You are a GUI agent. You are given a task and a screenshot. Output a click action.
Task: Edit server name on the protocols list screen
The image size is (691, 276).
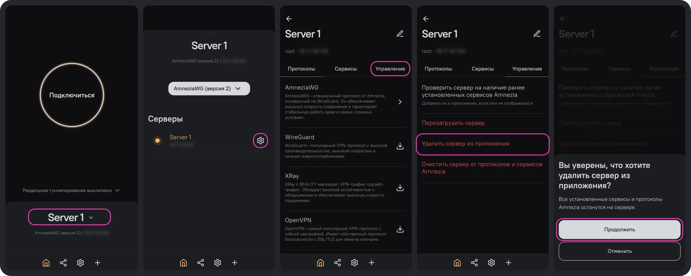pos(400,34)
